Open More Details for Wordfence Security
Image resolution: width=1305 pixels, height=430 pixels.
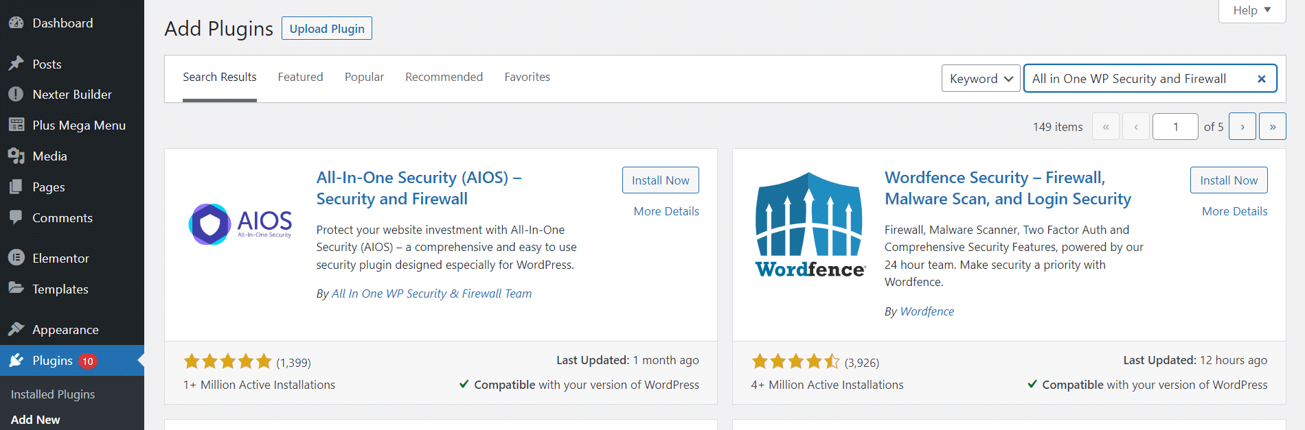click(1234, 211)
